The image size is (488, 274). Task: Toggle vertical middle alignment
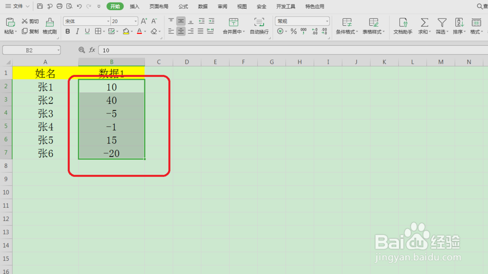point(181,21)
